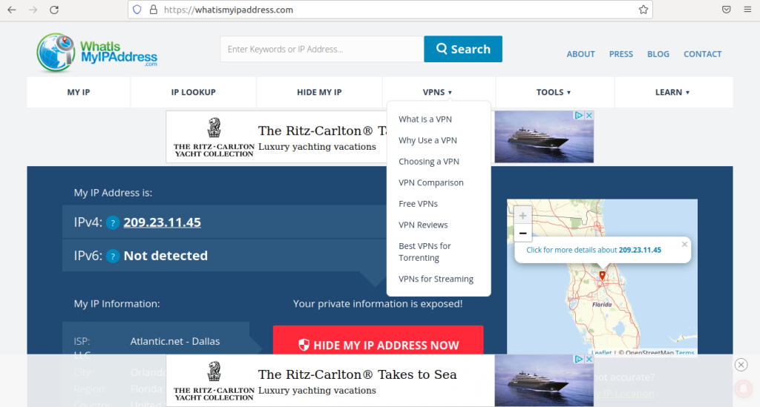
Task: Click the blue Search button
Action: coord(463,49)
